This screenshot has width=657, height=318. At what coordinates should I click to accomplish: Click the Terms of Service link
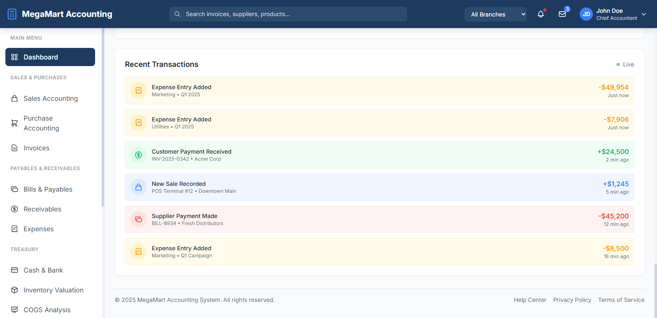(x=621, y=300)
